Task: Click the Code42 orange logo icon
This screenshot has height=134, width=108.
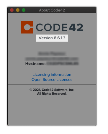Action: (x=27, y=27)
